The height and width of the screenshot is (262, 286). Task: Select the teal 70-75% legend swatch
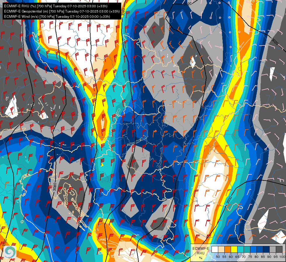[247, 249]
